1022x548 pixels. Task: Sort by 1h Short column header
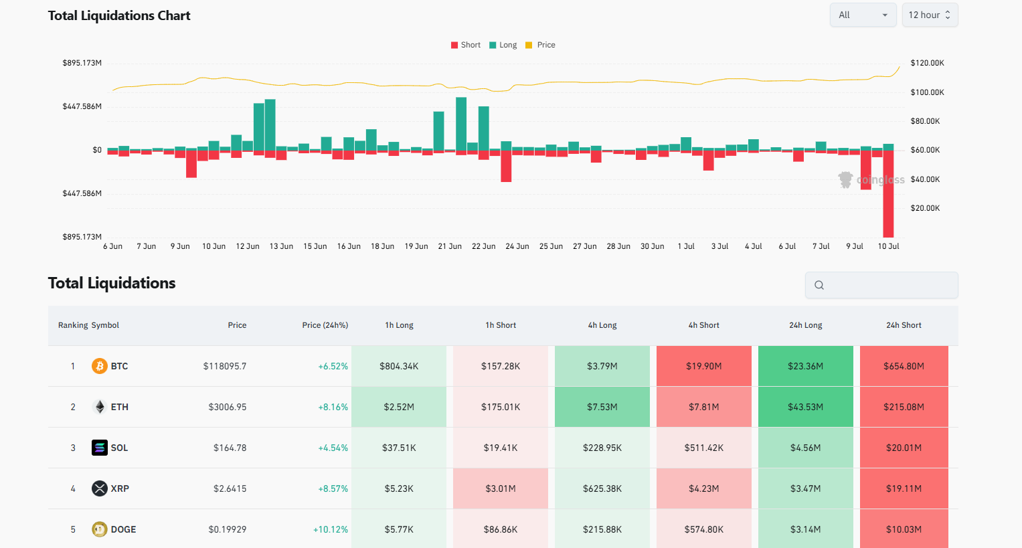coord(501,325)
